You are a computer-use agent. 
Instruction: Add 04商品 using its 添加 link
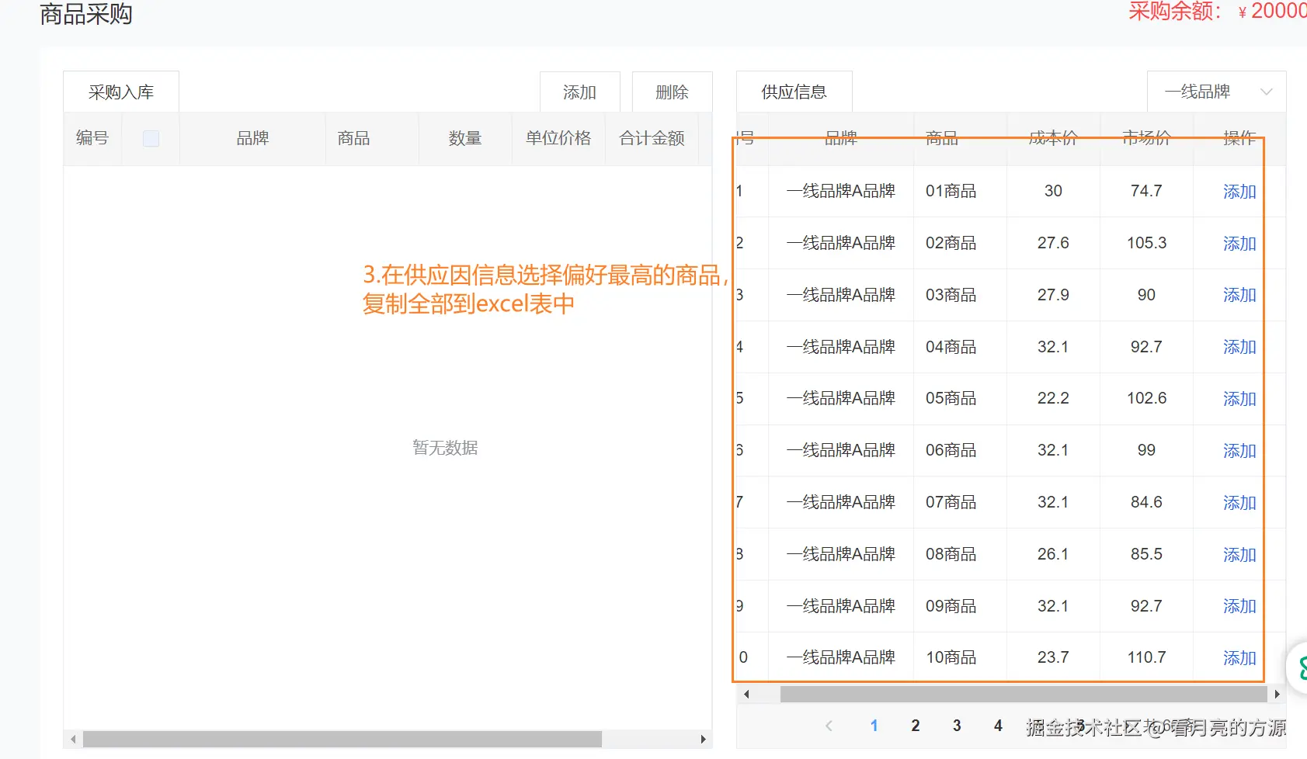(x=1239, y=347)
